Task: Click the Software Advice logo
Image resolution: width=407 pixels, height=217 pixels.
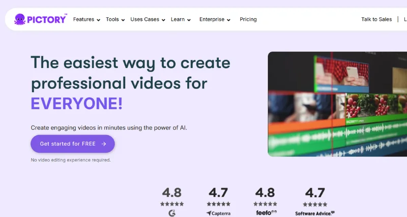Action: tap(314, 213)
